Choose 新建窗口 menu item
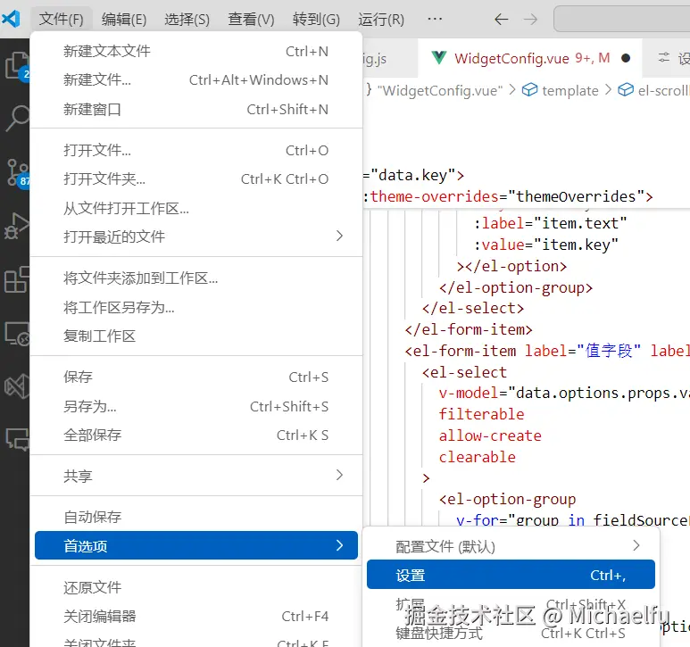 196,109
